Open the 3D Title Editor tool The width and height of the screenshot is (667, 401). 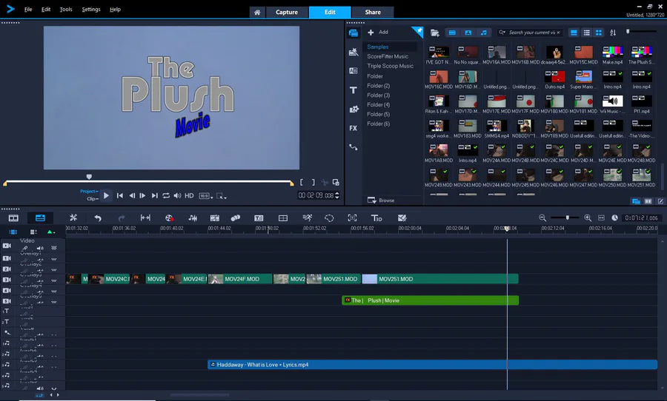[x=376, y=218]
